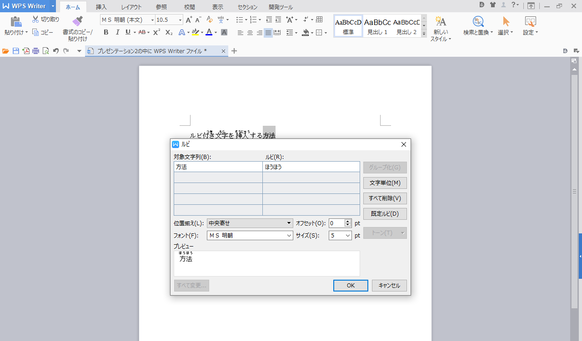Toggle Italic formatting

[x=117, y=32]
